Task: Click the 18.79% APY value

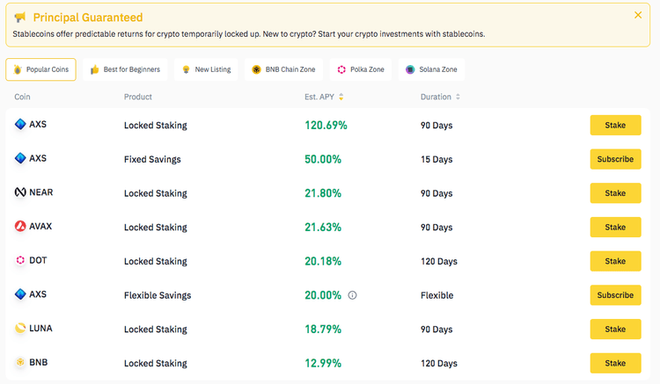Action: [323, 330]
